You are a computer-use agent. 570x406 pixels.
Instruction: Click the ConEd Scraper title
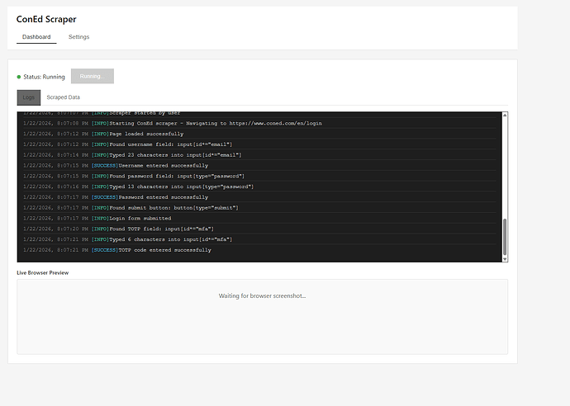point(46,18)
